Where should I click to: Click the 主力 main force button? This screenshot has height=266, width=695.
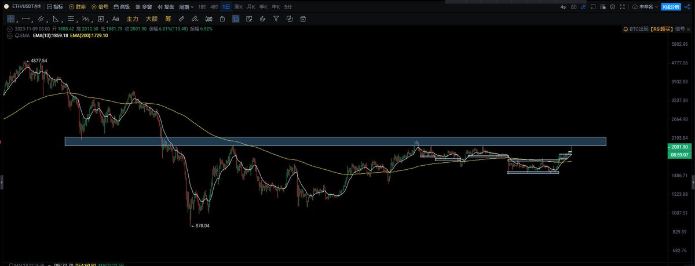click(133, 19)
